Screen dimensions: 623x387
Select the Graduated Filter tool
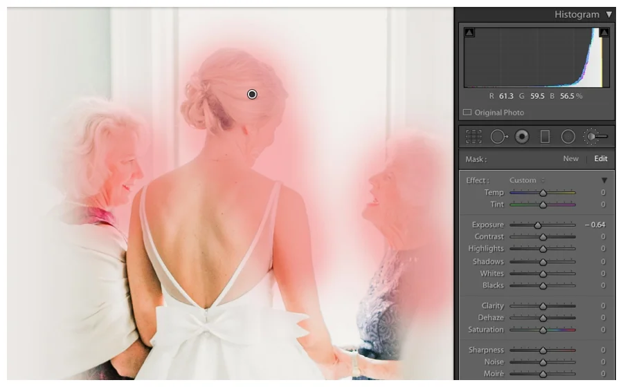[545, 137]
